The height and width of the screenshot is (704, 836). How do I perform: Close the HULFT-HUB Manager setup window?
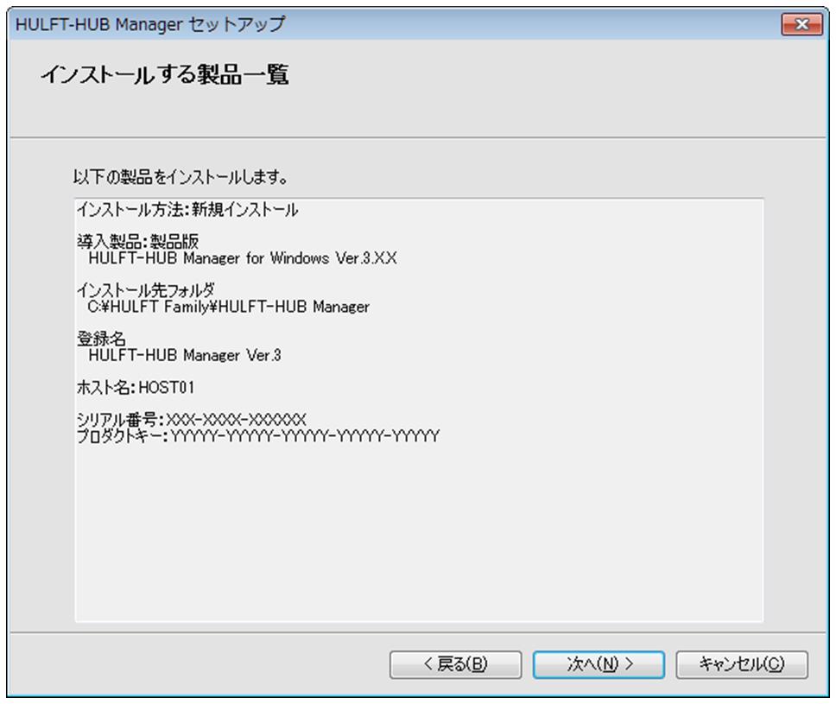pos(801,24)
